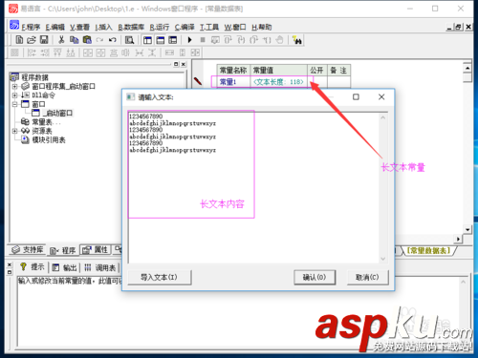
Task: Switch to the 程序 tab
Action: (63, 250)
